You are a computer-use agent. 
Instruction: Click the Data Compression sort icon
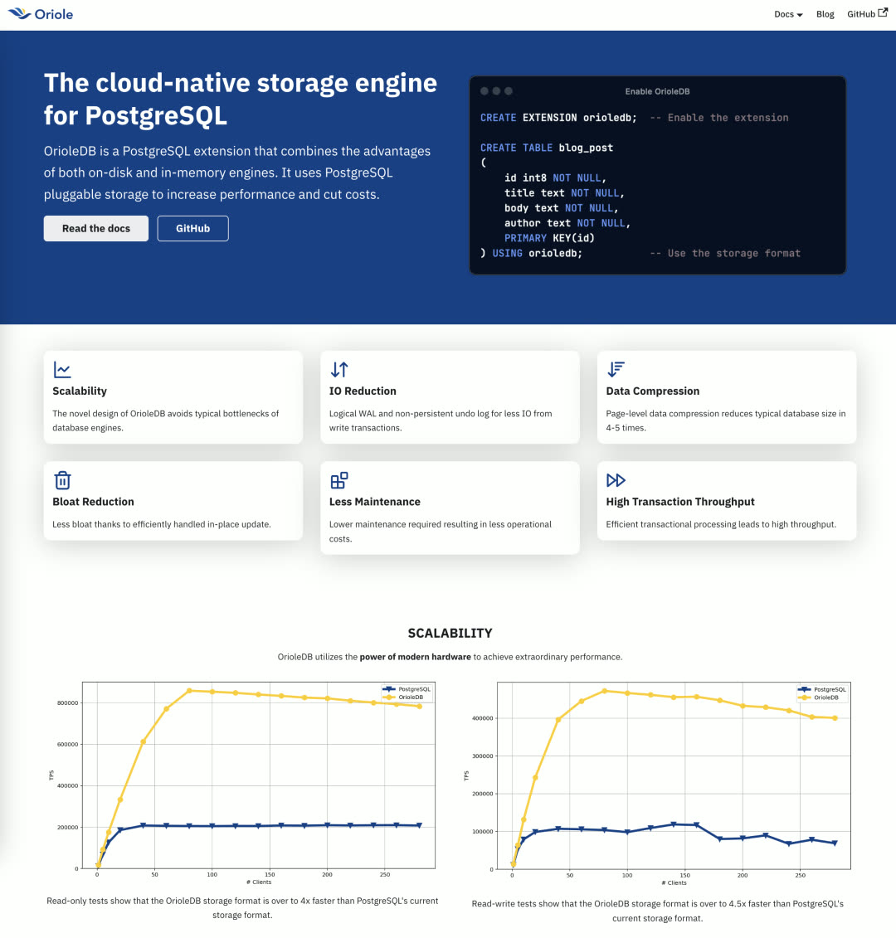point(616,370)
